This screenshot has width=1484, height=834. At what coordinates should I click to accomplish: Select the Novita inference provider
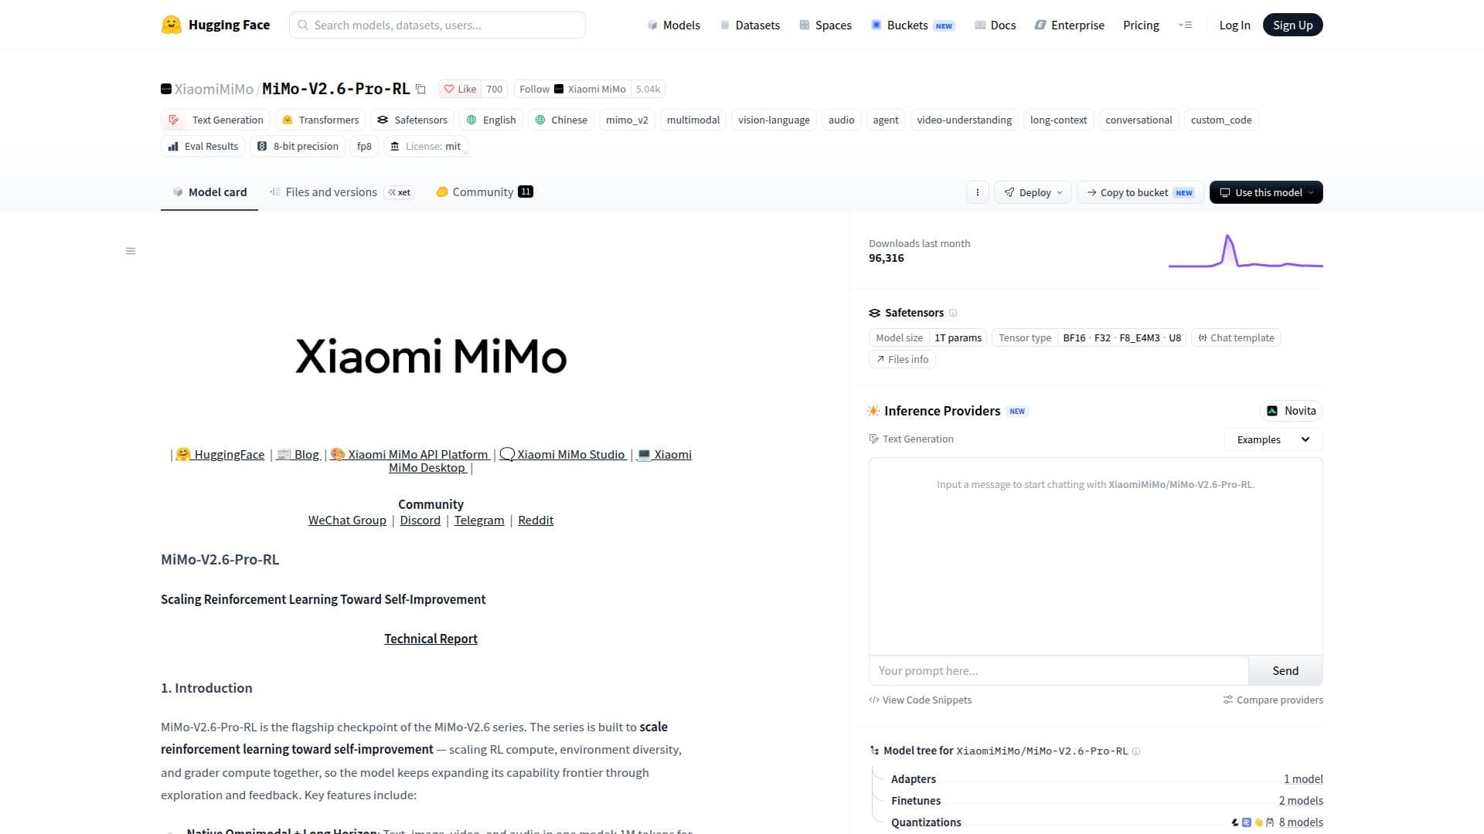[1291, 411]
